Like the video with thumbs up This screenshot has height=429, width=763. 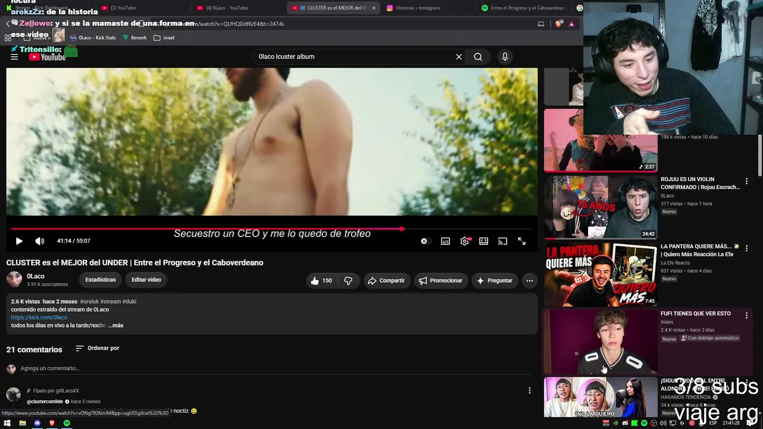click(321, 281)
